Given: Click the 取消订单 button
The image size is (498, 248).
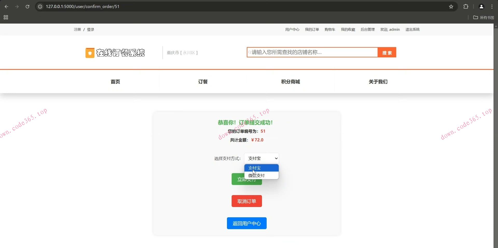Looking at the screenshot, I should coord(246,201).
